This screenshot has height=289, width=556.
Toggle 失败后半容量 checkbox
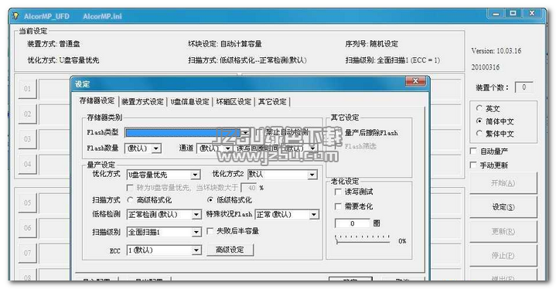point(210,231)
